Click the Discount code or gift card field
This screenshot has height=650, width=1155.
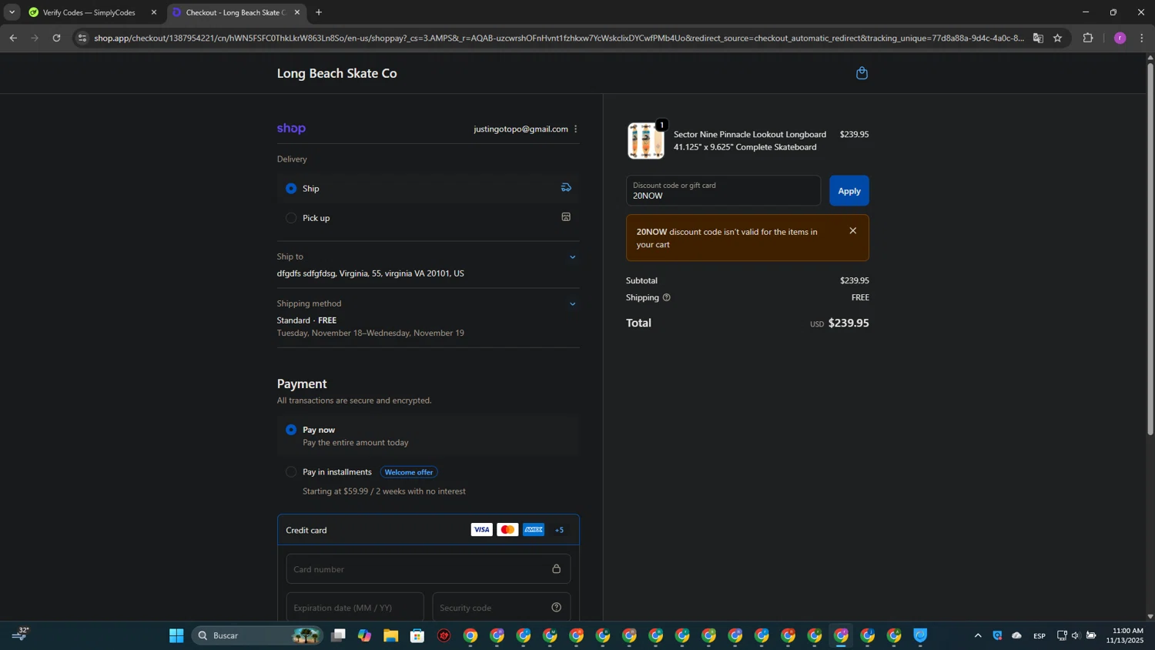(x=723, y=191)
